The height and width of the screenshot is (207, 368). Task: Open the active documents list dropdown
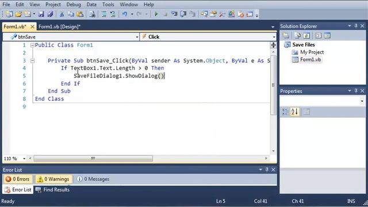click(273, 27)
